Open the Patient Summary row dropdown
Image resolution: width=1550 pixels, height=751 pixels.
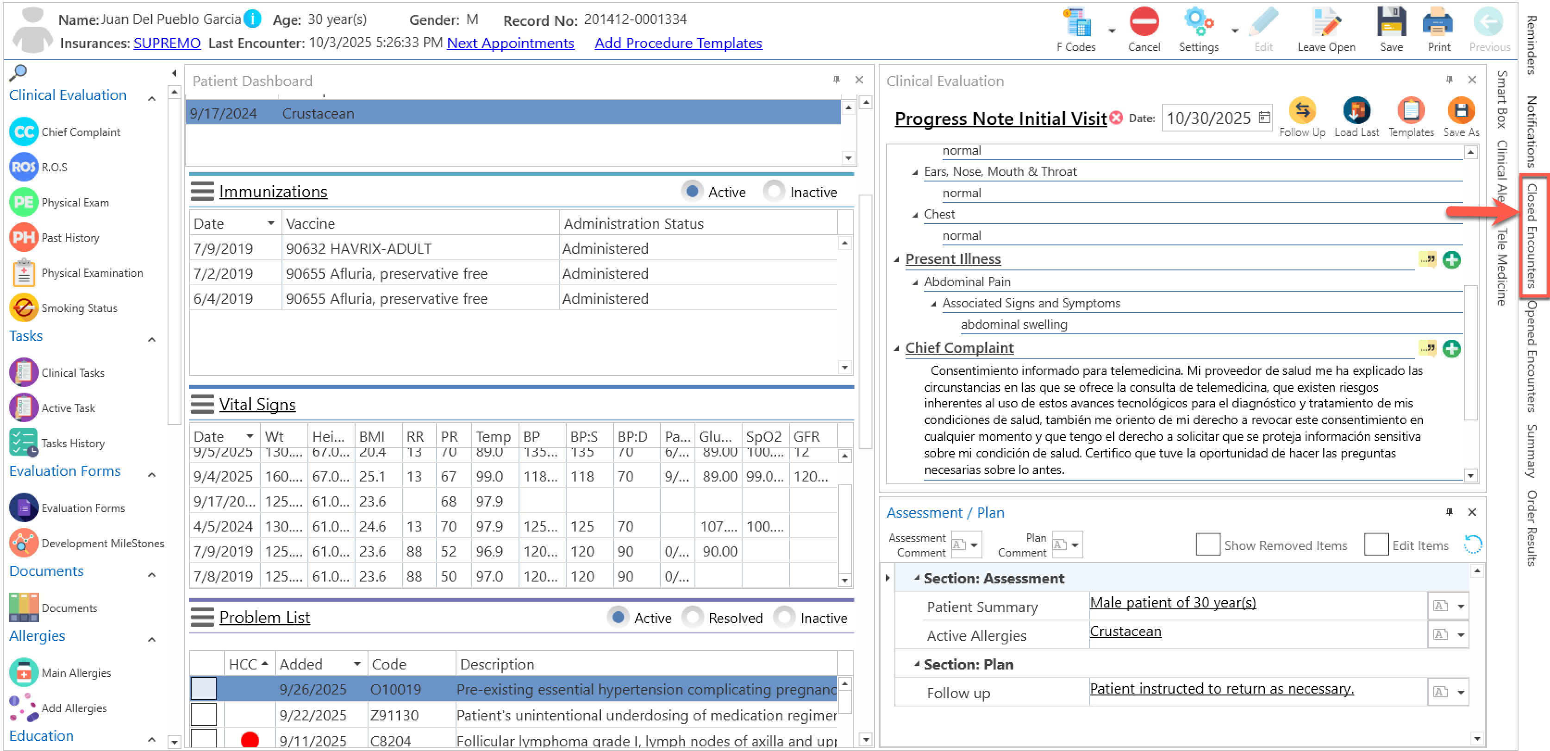pos(1460,607)
